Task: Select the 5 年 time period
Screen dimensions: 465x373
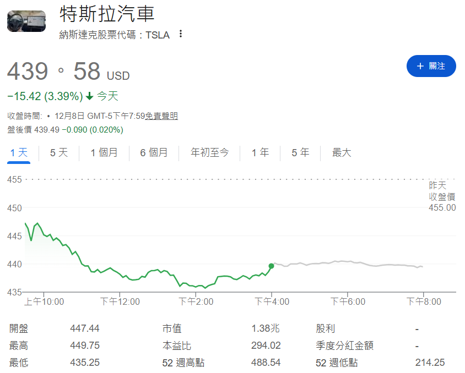Action: click(x=300, y=153)
